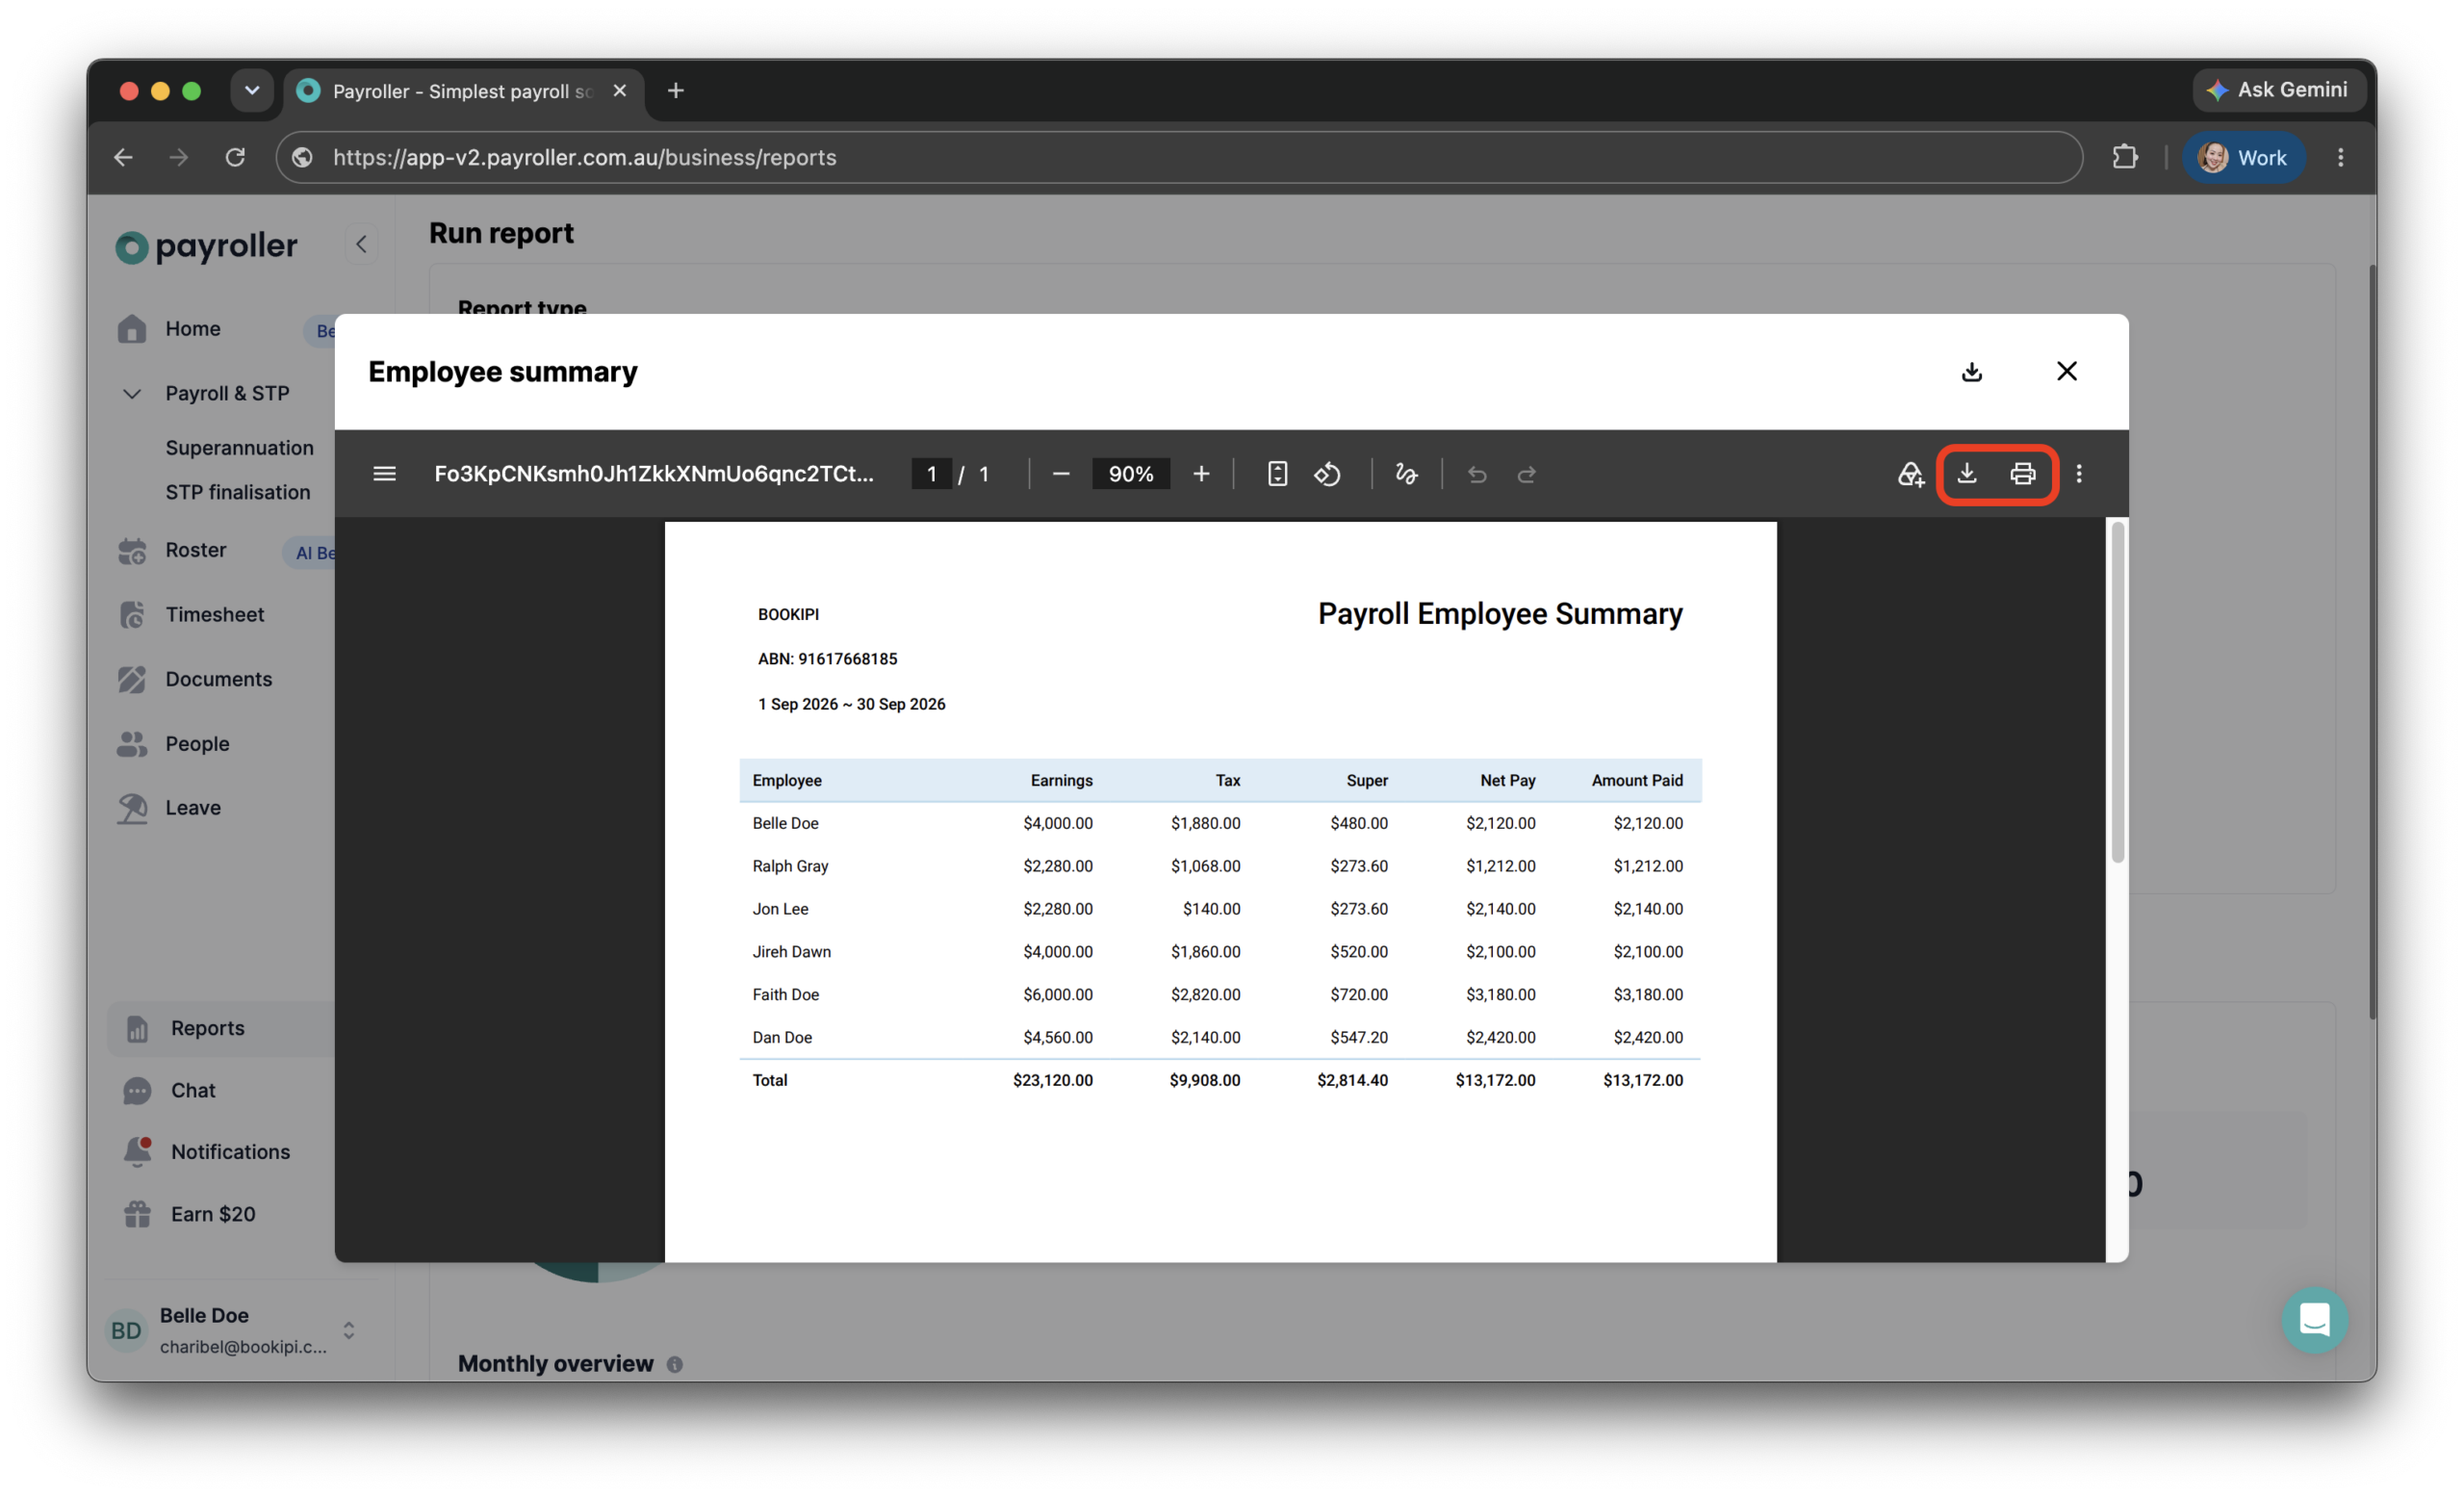This screenshot has height=1497, width=2464.
Task: Click the Faith Doe employee name
Action: [785, 995]
